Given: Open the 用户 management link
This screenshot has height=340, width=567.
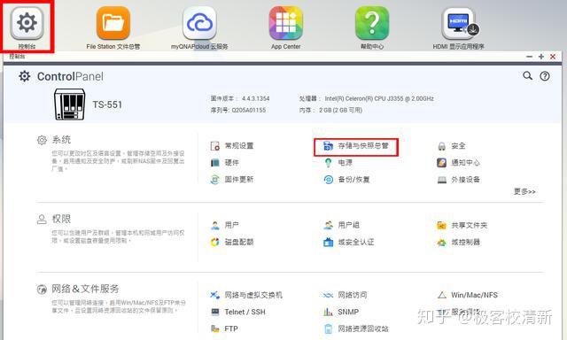Looking at the screenshot, I should point(232,225).
